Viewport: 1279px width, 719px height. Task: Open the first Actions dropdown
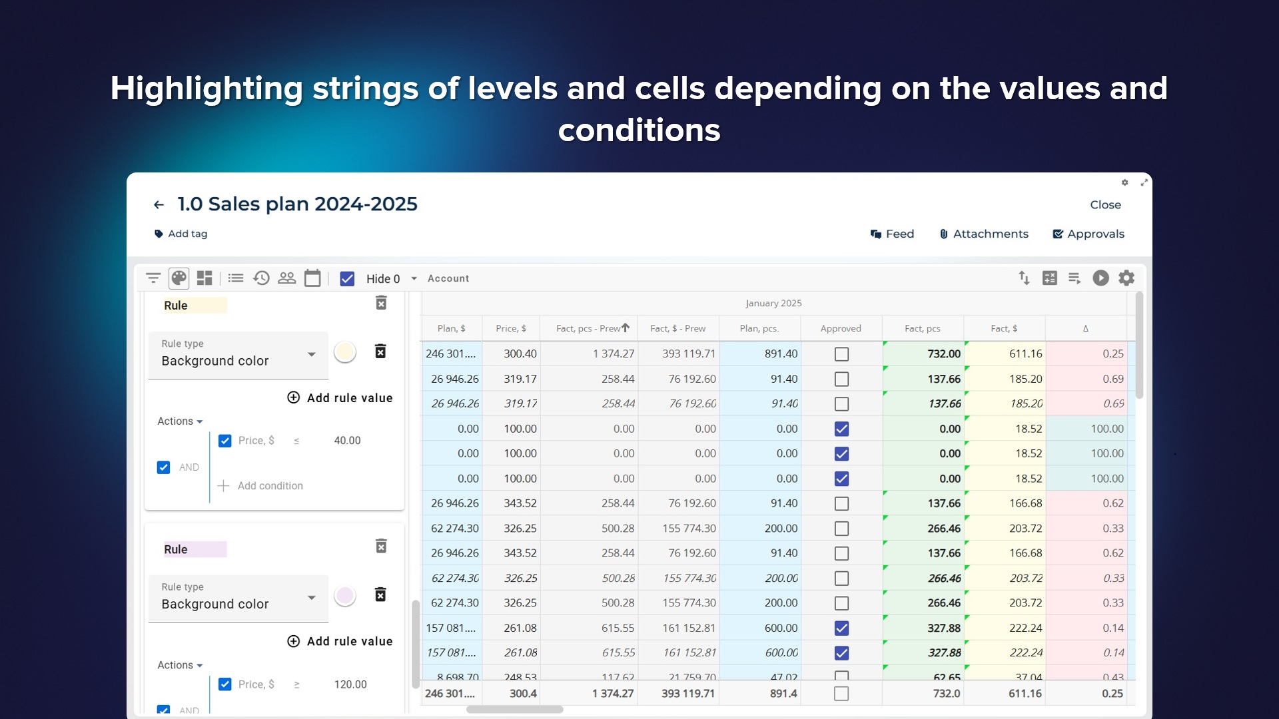pyautogui.click(x=180, y=421)
